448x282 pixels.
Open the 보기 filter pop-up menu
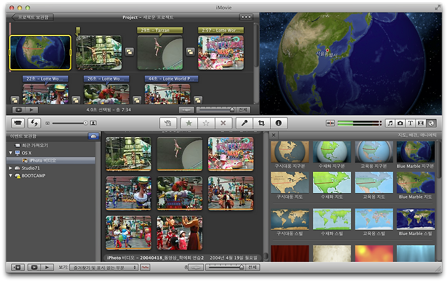[x=104, y=268]
